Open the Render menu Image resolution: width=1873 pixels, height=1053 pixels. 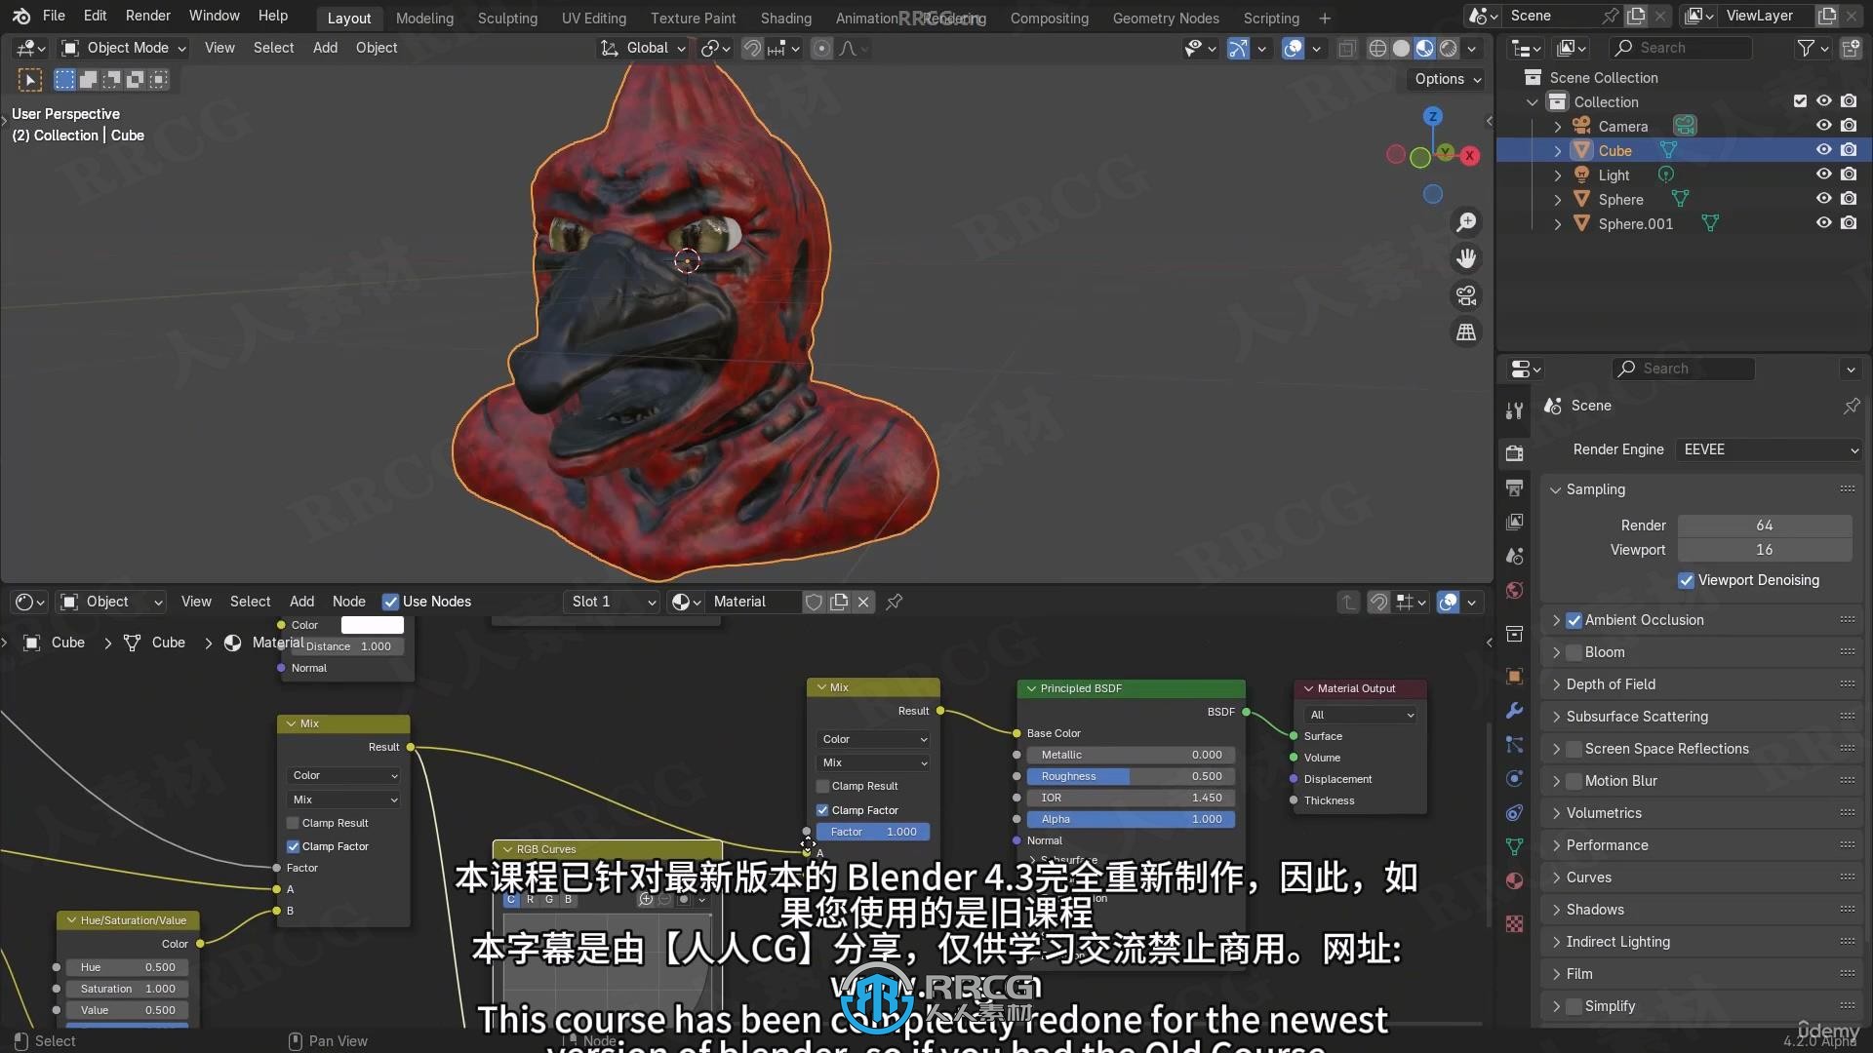pos(147,16)
